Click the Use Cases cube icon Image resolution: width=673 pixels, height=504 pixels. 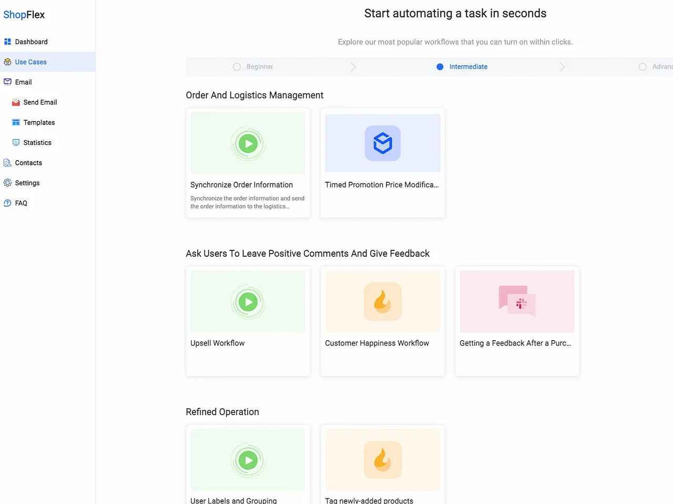[x=8, y=61]
